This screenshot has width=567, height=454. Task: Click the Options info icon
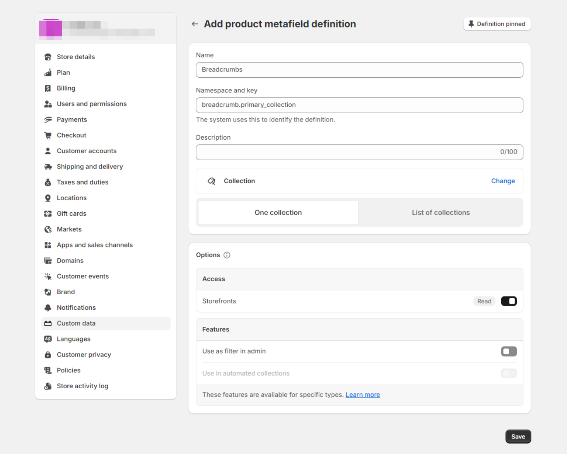pyautogui.click(x=227, y=255)
